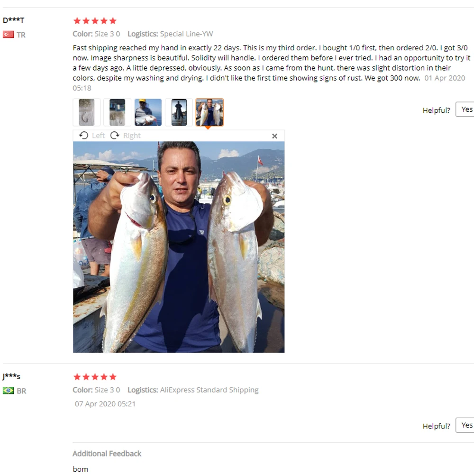Click the star rating of J***s's review

click(x=95, y=377)
